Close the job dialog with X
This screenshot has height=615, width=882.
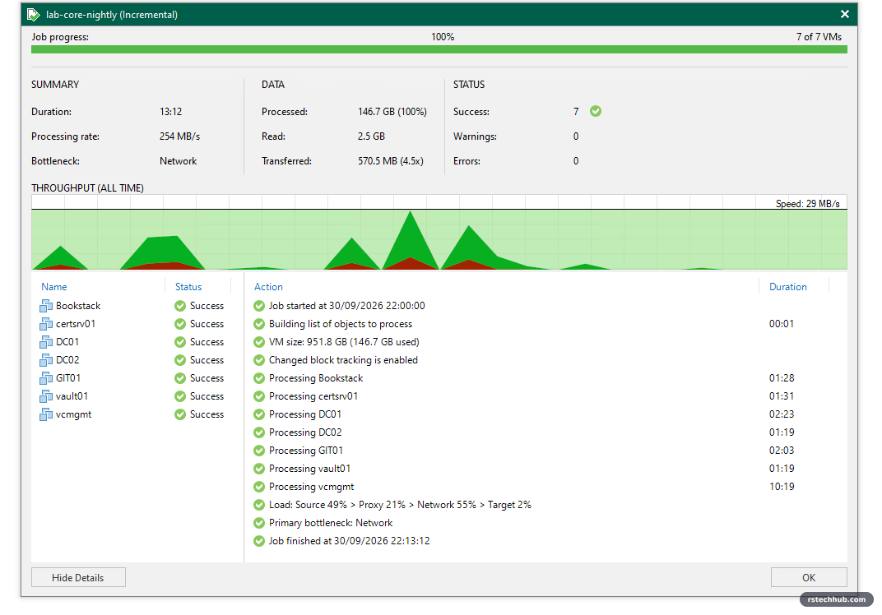(845, 14)
